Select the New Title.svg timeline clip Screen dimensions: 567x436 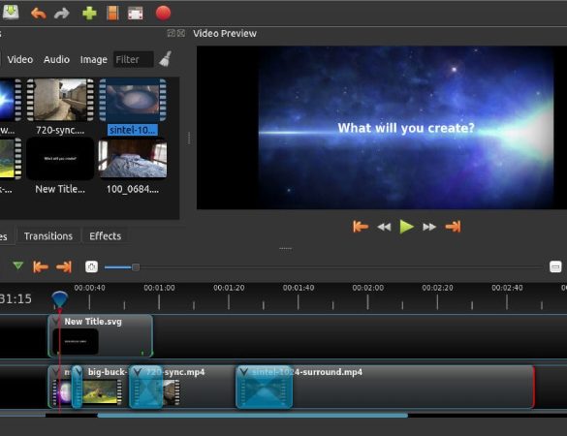pos(100,336)
